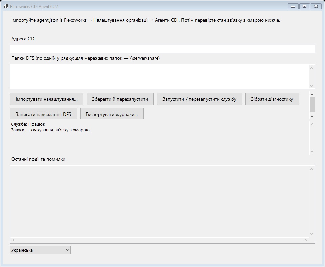This screenshot has width=325, height=267.
Task: Maximize the Flexoworks CDI Agent window
Action: (x=304, y=6)
